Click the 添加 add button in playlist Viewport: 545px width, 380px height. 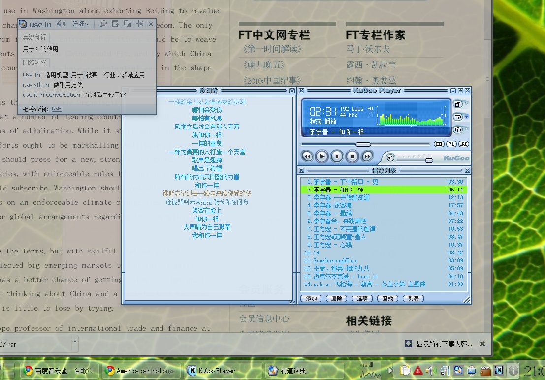(x=312, y=298)
